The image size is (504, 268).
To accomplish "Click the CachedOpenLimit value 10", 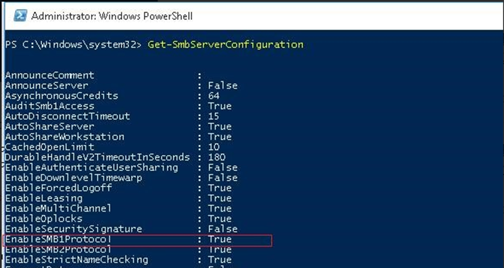I will pyautogui.click(x=214, y=147).
